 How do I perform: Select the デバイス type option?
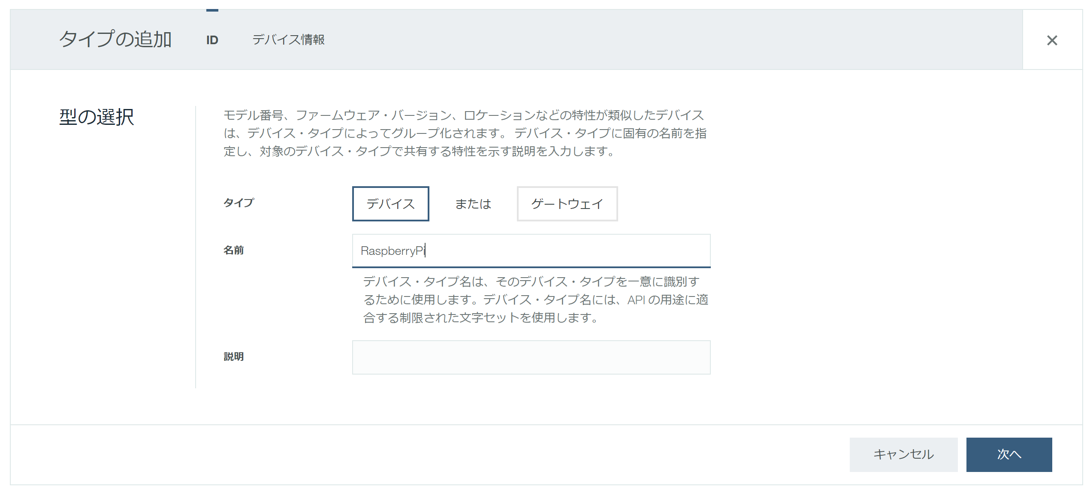coord(390,204)
